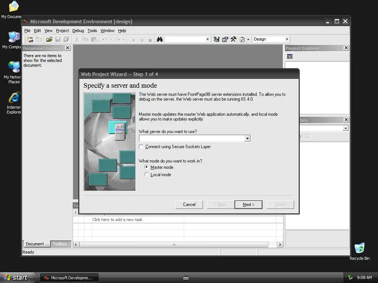Open Properties Window via toolbar icon
Image resolution: width=378 pixels, height=283 pixels.
click(x=225, y=39)
